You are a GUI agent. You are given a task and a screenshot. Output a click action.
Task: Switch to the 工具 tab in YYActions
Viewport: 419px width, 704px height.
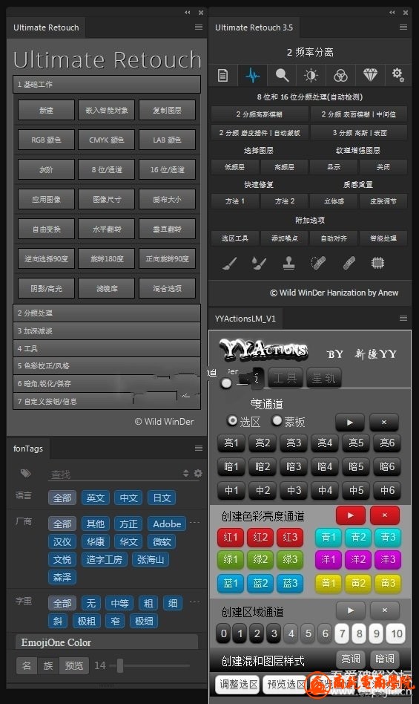coord(285,378)
